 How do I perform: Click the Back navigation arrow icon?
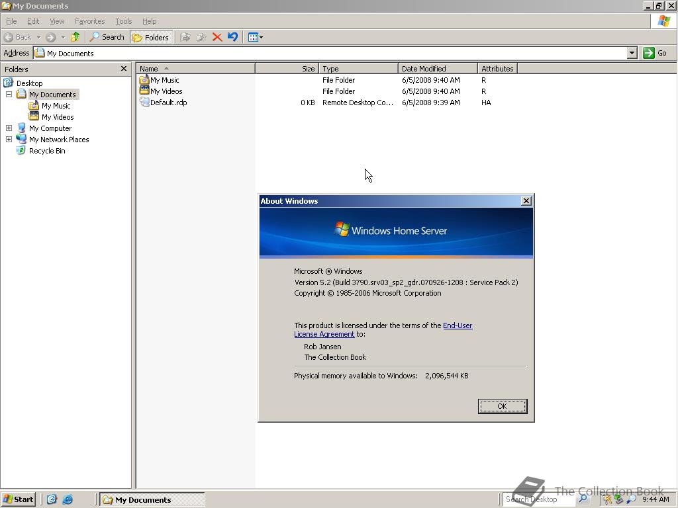(8, 37)
